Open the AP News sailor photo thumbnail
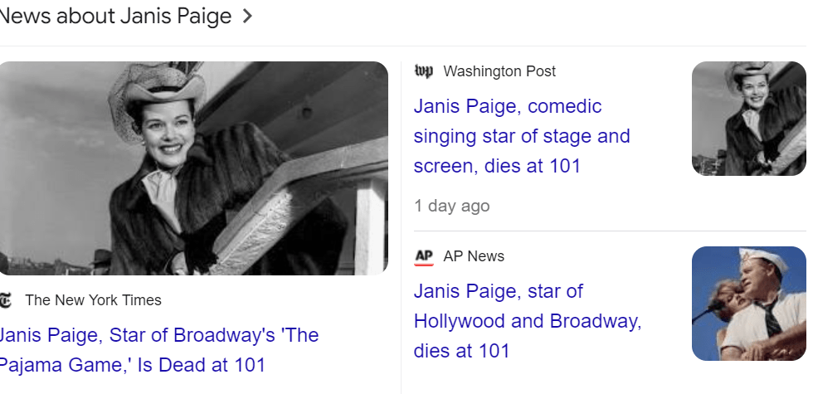The width and height of the screenshot is (813, 394). pos(748,304)
